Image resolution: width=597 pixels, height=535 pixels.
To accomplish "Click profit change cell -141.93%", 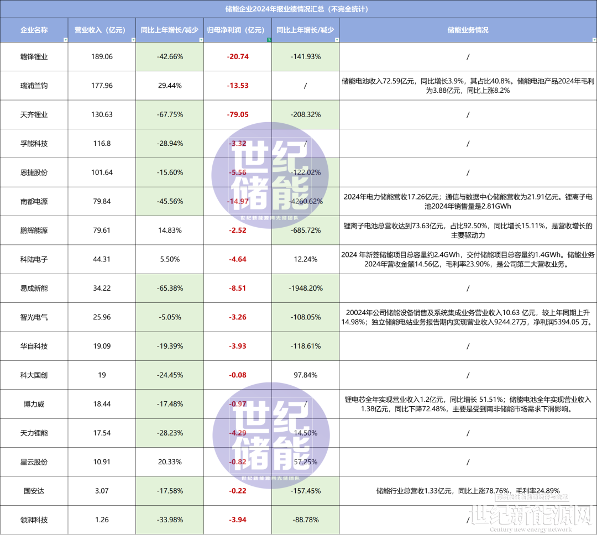I will 305,57.
